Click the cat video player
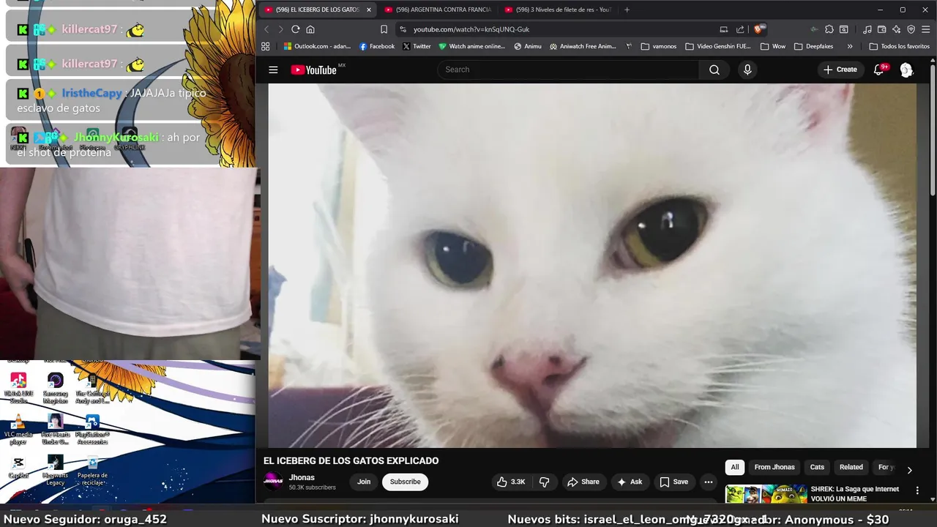The image size is (937, 527). pyautogui.click(x=592, y=265)
